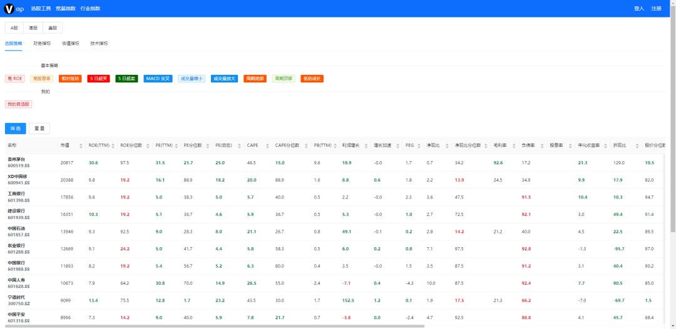The image size is (676, 329).
Task: Open the 选股工具 header menu
Action: click(41, 9)
